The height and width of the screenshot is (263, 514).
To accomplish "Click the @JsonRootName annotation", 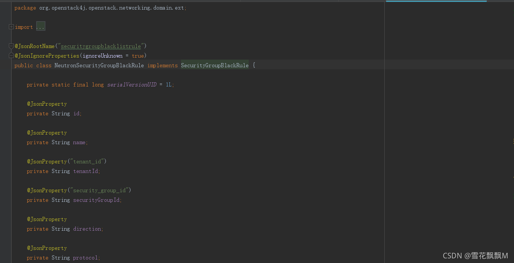I will 35,46.
